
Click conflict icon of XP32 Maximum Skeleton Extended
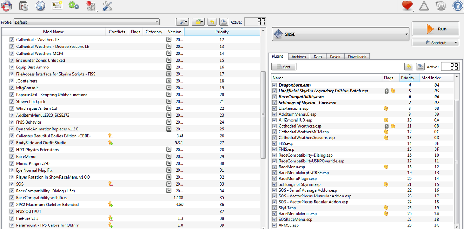tap(111, 205)
